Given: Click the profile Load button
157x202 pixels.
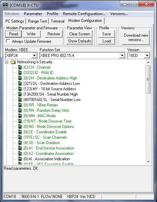Looking at the screenshot, I should pos(107,41).
